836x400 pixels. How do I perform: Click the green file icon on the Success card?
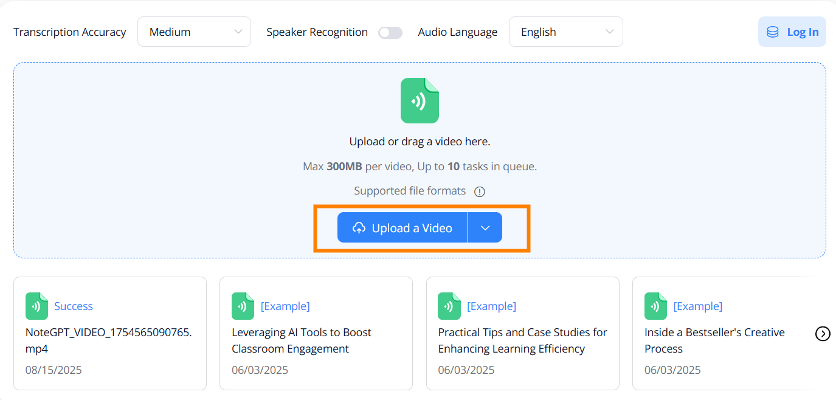36,306
